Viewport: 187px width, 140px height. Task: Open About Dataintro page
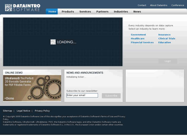[159, 5]
